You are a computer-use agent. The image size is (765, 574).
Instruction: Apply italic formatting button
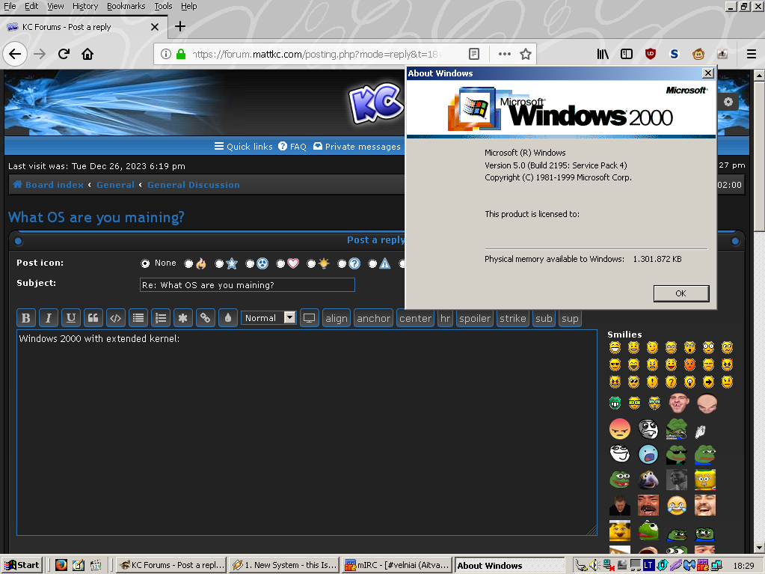click(x=49, y=318)
